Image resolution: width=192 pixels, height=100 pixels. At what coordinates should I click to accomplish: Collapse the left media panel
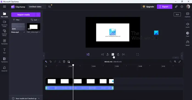(44, 56)
